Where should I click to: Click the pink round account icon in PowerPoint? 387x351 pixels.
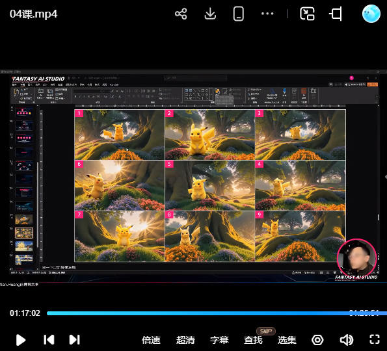351,78
